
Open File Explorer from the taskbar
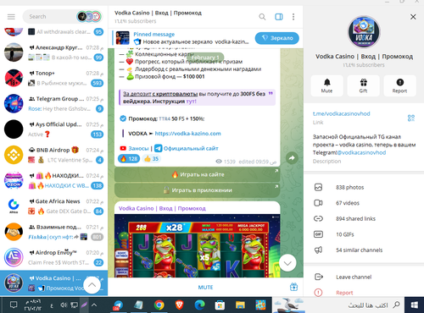(x=240, y=305)
